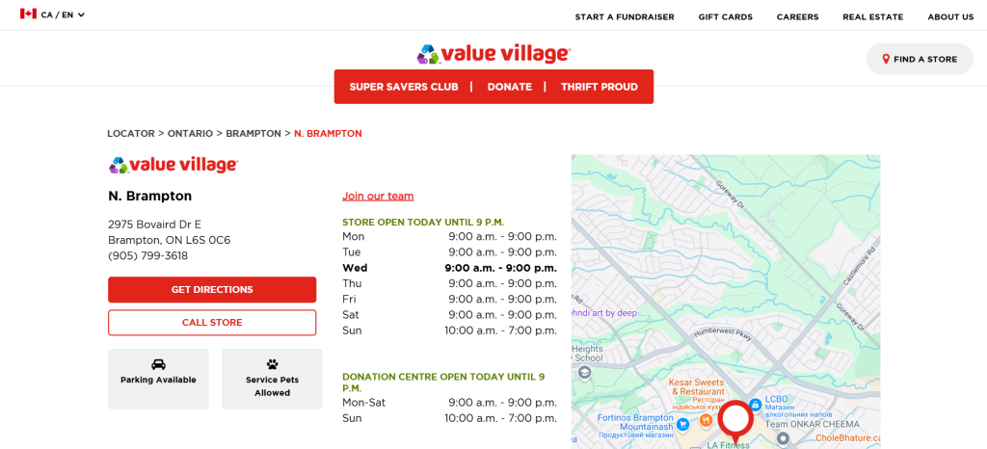The width and height of the screenshot is (987, 449).
Task: Click the Kesar restaurant fork marker on map
Action: pos(706,419)
